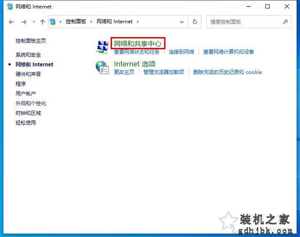Open 硬件和声音 category
The height and width of the screenshot is (237, 300).
28,74
